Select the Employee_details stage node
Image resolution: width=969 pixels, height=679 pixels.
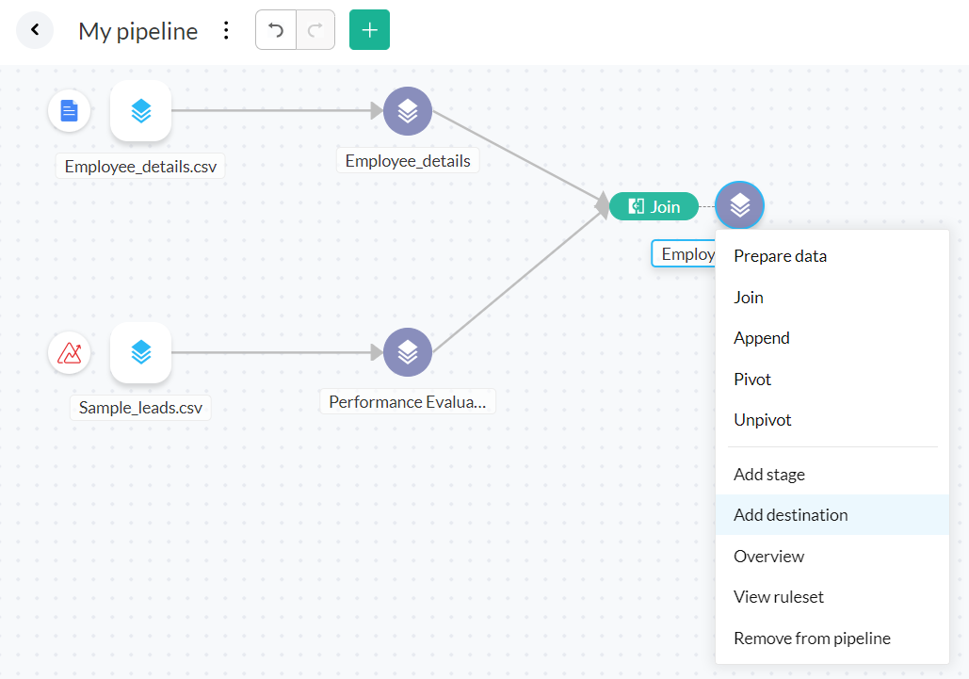pyautogui.click(x=408, y=111)
